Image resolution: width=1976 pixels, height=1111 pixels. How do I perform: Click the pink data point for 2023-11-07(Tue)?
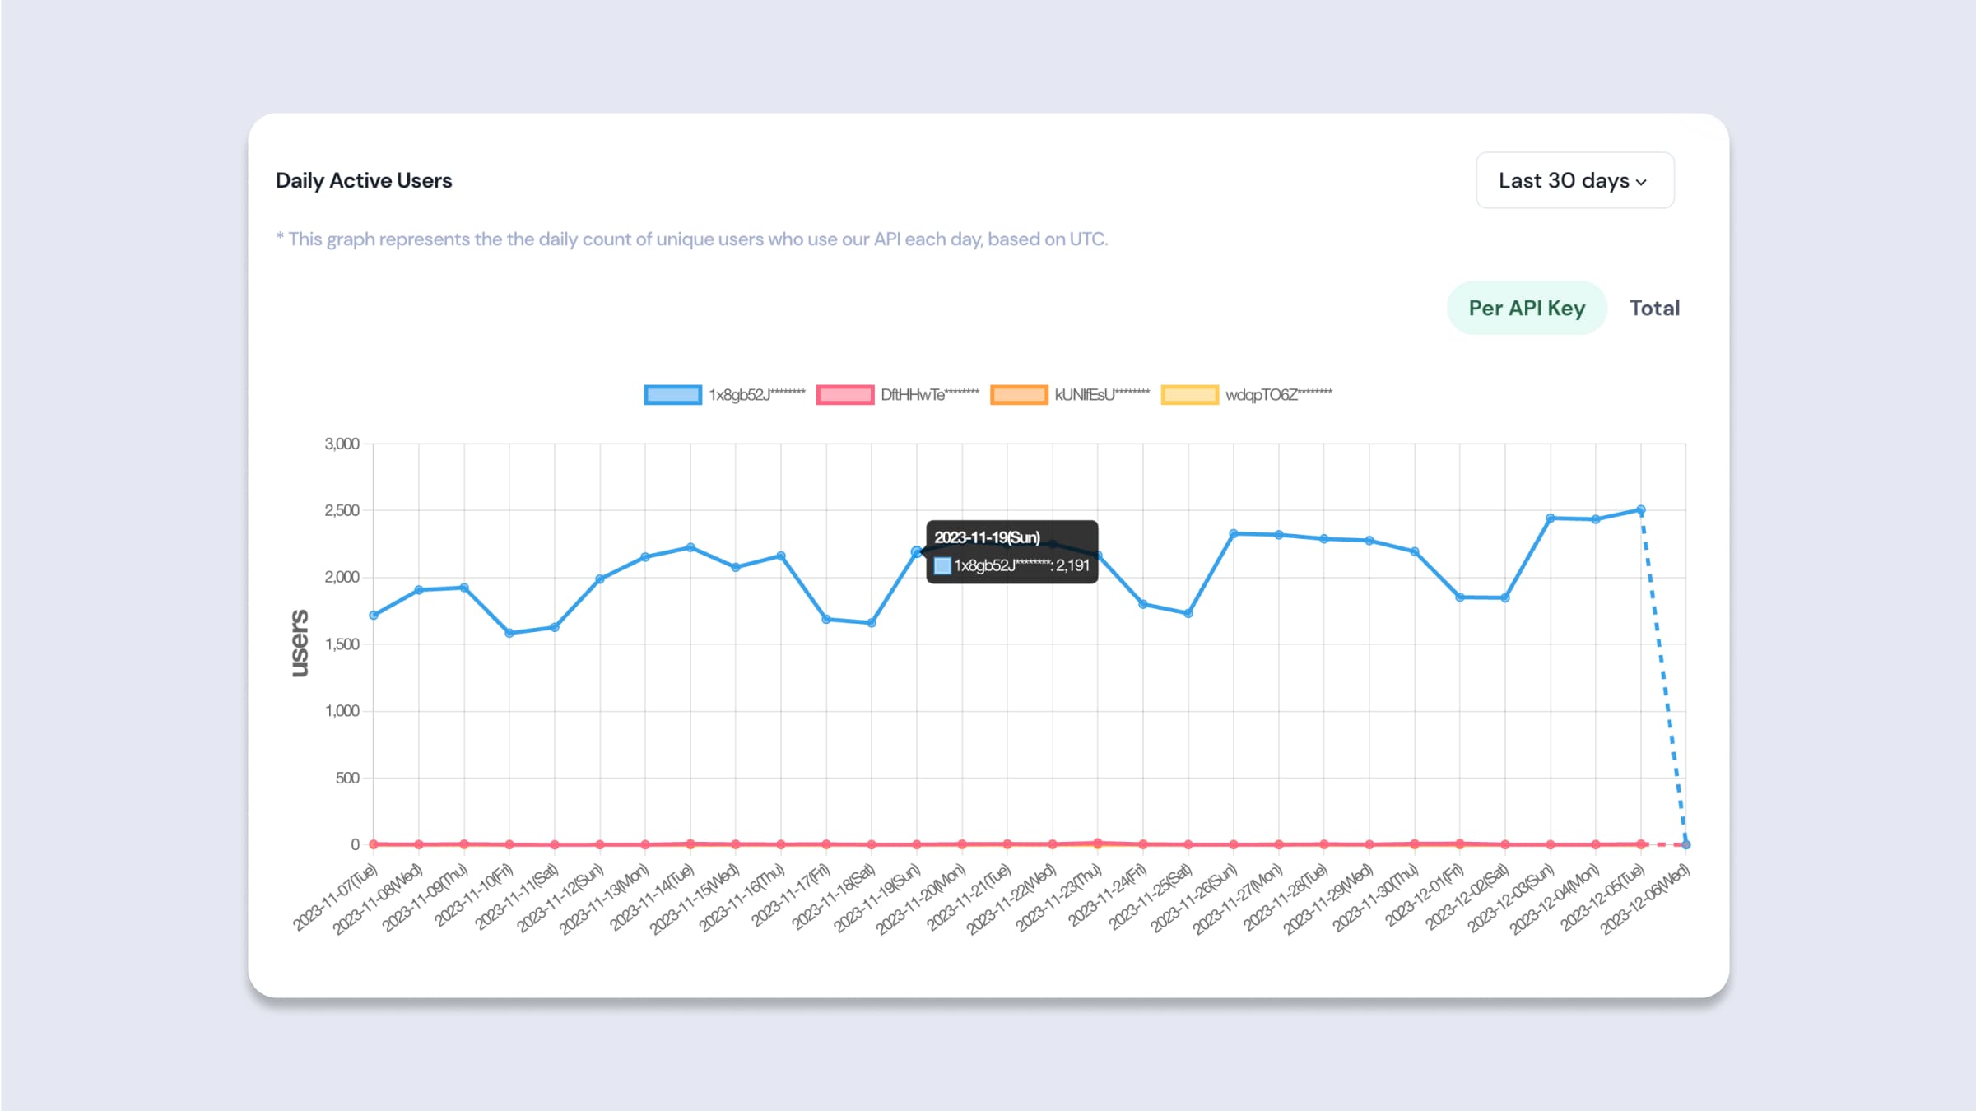[x=374, y=844]
